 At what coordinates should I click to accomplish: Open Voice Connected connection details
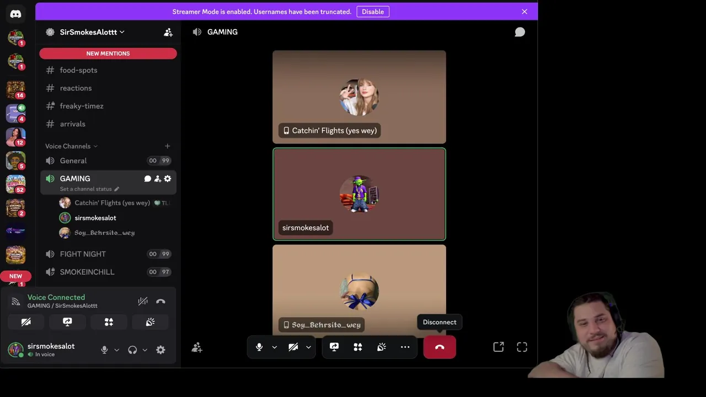(x=56, y=297)
